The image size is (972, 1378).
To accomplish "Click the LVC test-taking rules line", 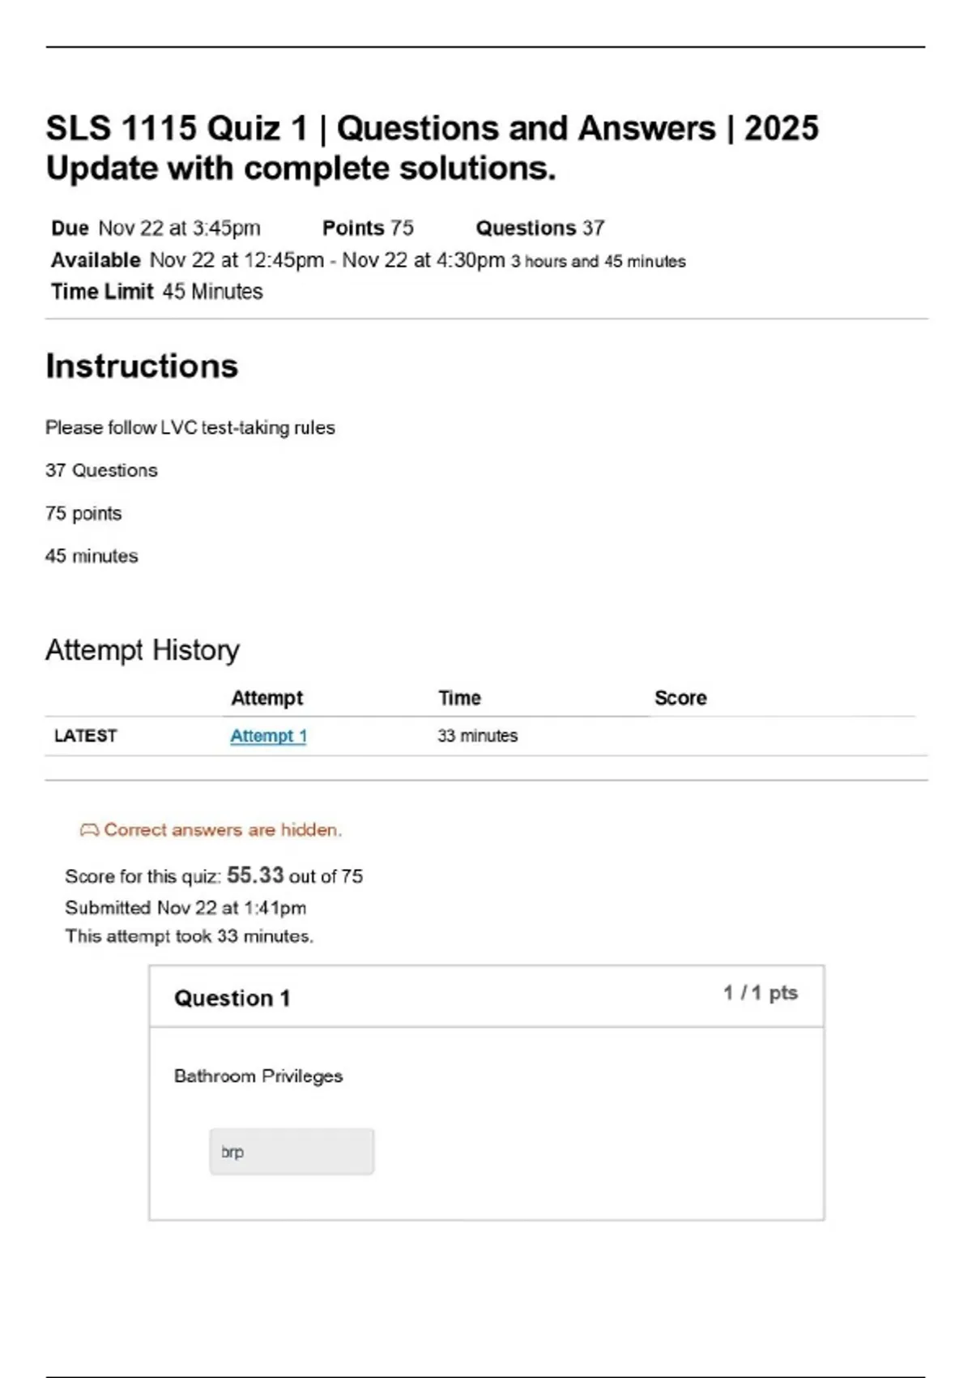I will (x=190, y=428).
